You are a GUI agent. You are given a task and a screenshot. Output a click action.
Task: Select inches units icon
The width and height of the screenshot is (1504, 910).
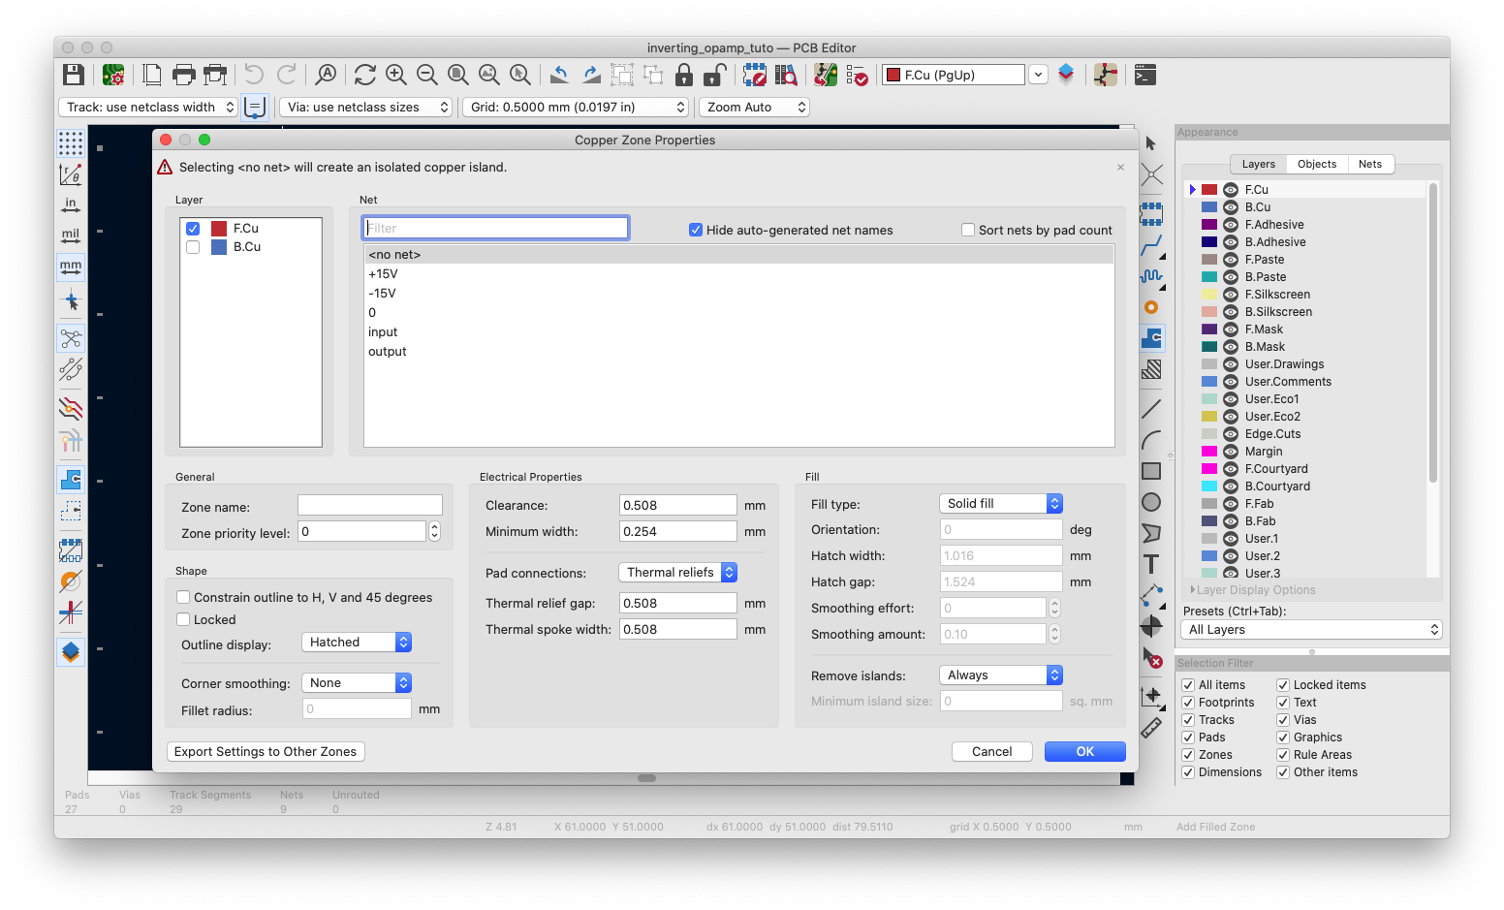coord(71,205)
